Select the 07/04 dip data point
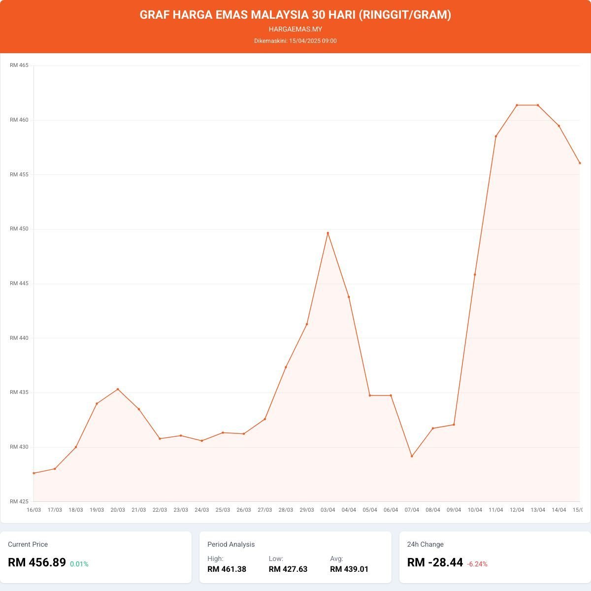This screenshot has width=591, height=591. tap(412, 456)
